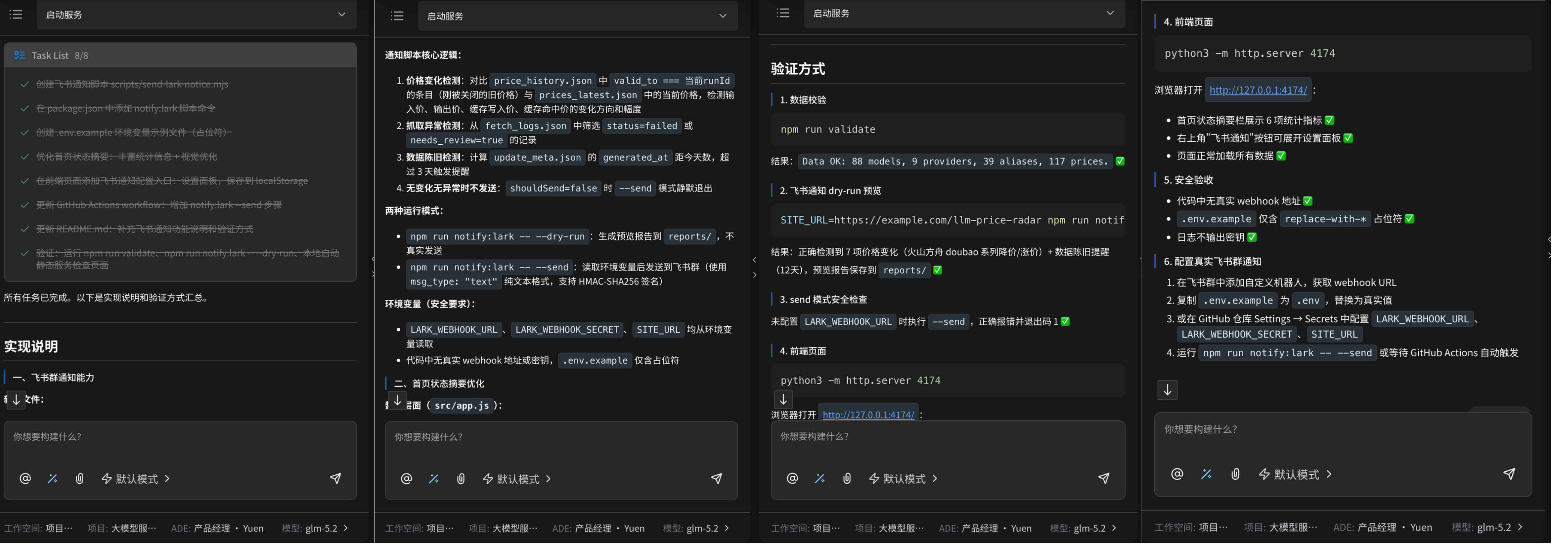Click the paperclip icon in the 通知脚本核心逻辑 panel

[460, 478]
